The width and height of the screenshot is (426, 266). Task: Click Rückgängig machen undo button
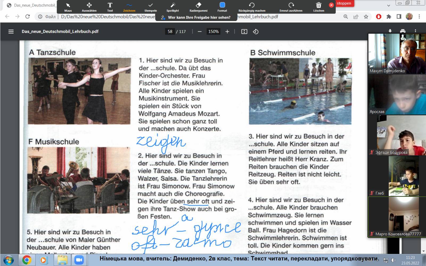[x=252, y=7]
